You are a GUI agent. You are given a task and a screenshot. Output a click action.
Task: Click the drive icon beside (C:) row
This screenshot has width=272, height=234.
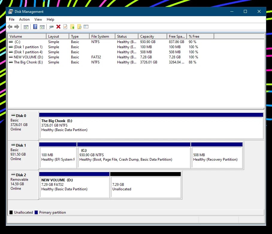click(11, 42)
